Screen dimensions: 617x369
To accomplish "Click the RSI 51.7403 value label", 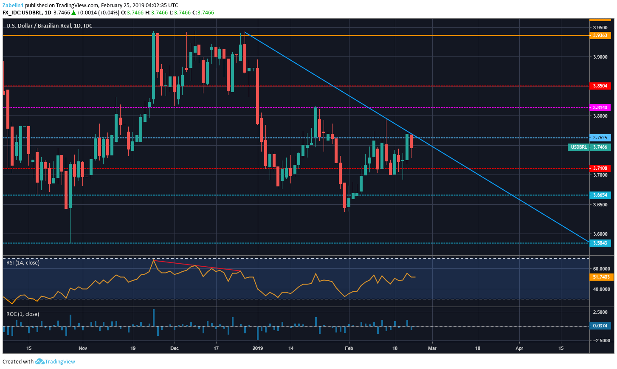I will tap(601, 277).
